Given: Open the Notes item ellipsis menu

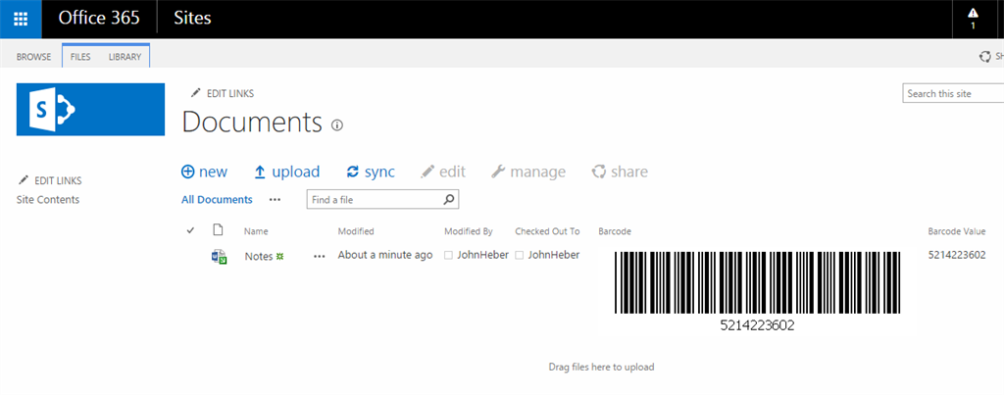Looking at the screenshot, I should 319,256.
